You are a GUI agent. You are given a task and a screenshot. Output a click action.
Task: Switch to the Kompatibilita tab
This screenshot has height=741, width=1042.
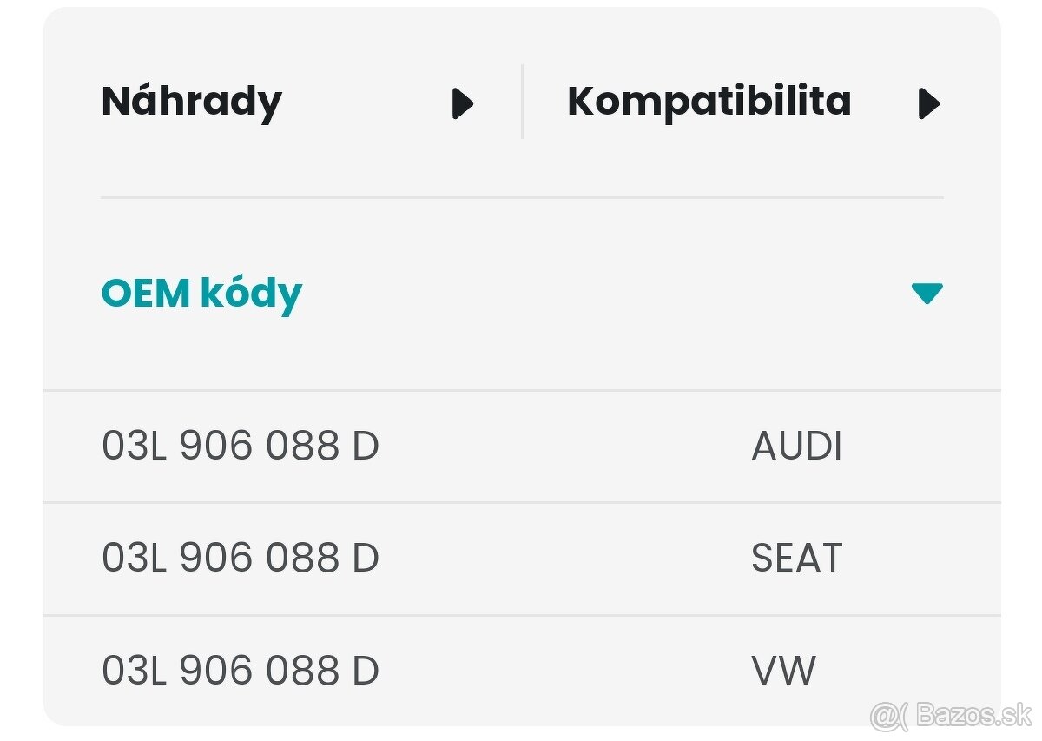pyautogui.click(x=708, y=101)
